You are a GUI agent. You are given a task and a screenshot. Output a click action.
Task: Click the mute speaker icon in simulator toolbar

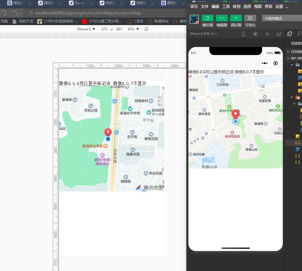click(x=267, y=34)
